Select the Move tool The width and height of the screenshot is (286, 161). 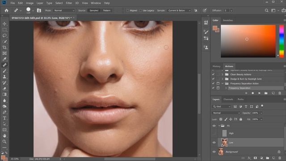(x=4, y=24)
